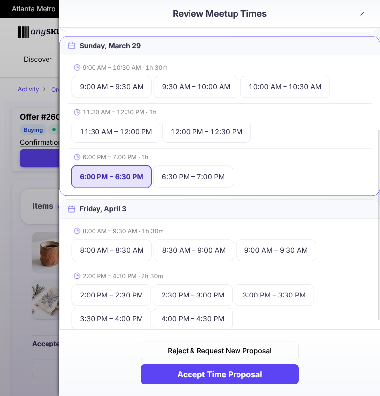This screenshot has width=380, height=396.
Task: Select the 3:30 PM – 4:00 PM slot
Action: (x=111, y=319)
